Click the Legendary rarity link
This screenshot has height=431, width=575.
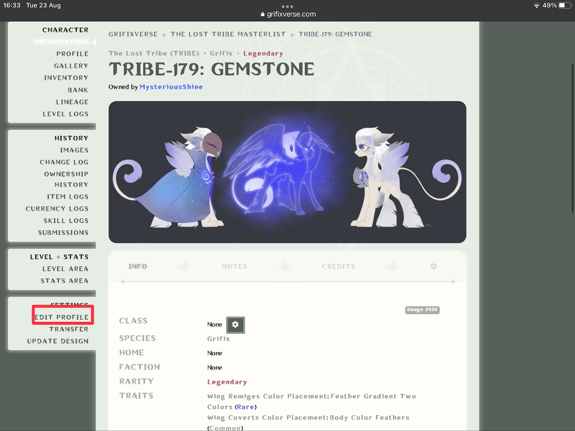point(227,382)
